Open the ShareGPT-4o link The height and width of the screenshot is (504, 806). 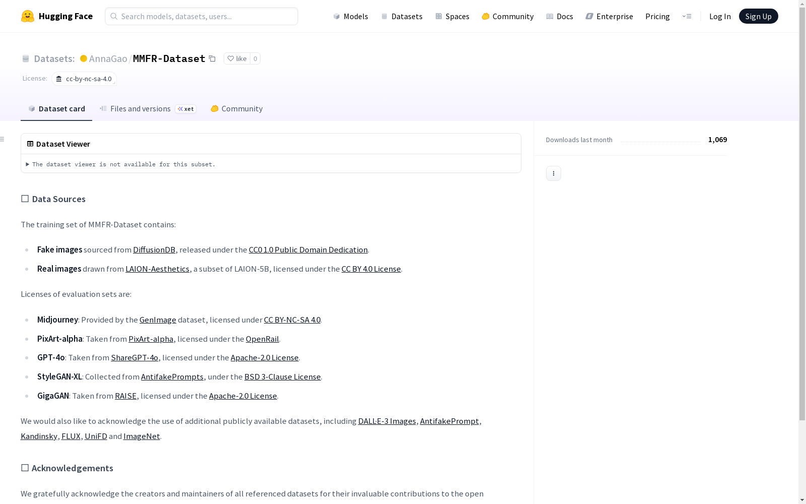click(135, 358)
